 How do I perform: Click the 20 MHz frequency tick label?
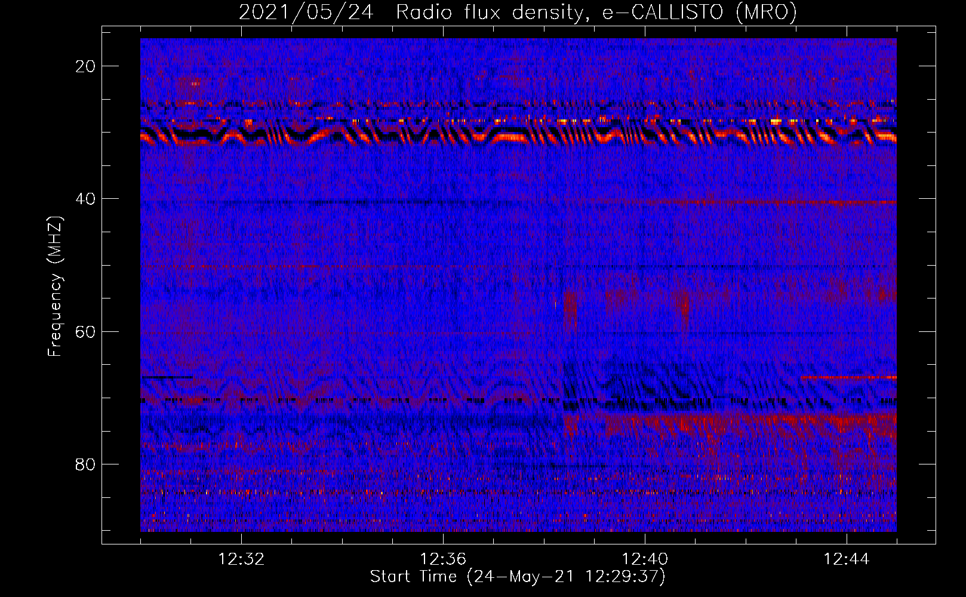click(x=85, y=66)
